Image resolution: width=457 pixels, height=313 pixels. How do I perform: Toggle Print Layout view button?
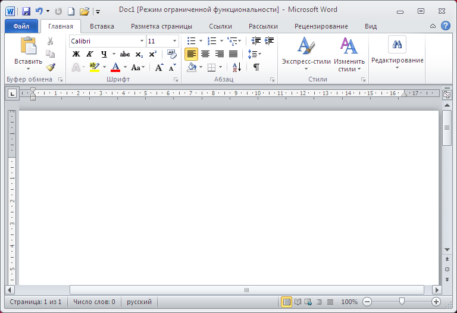[286, 302]
